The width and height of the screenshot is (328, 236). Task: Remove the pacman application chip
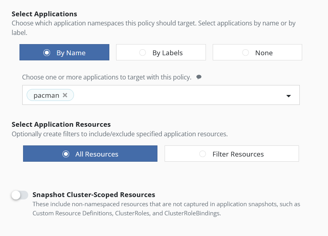(65, 95)
